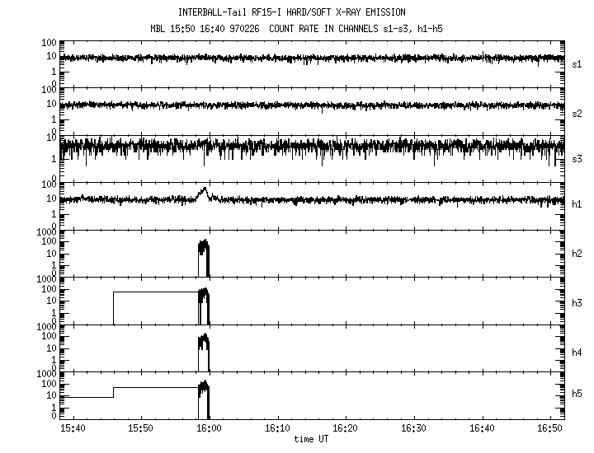
Task: Select the s2 channel label
Action: pyautogui.click(x=577, y=113)
